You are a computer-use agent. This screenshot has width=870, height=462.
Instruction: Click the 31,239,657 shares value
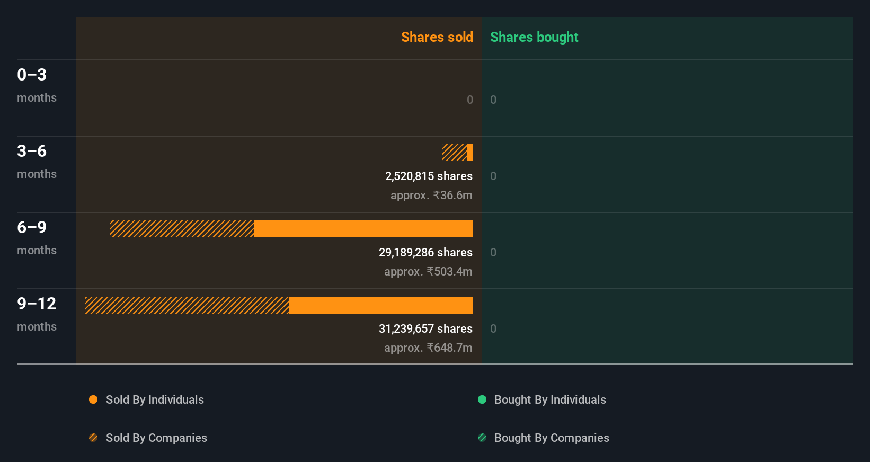[x=425, y=329]
